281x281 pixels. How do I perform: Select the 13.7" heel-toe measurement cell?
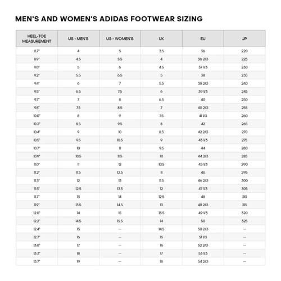click(x=37, y=261)
